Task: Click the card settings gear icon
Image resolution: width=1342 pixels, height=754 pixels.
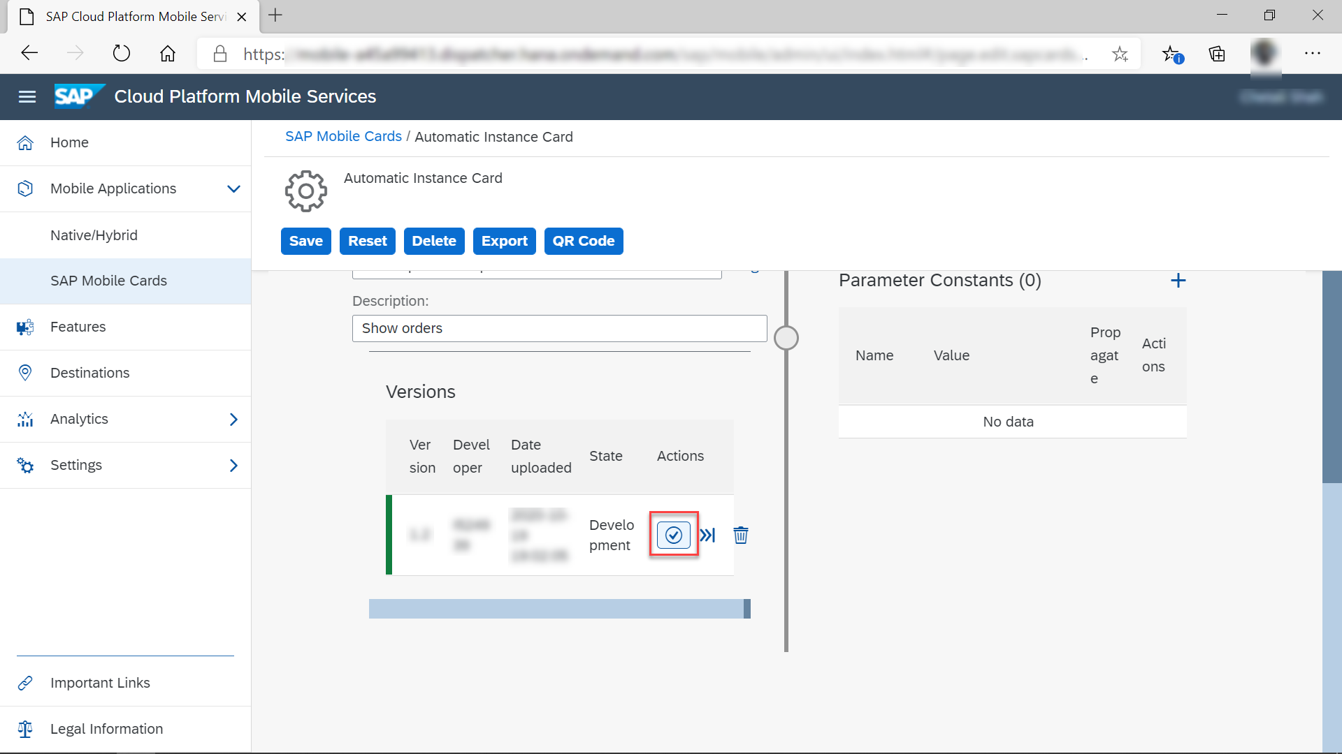Action: pyautogui.click(x=305, y=191)
